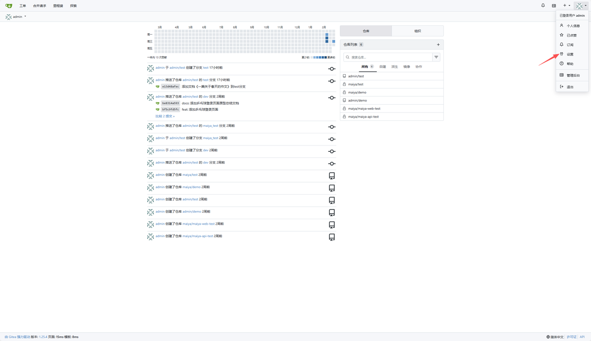Open the 比较 2 提交 compare link
Image resolution: width=591 pixels, height=341 pixels.
(165, 116)
